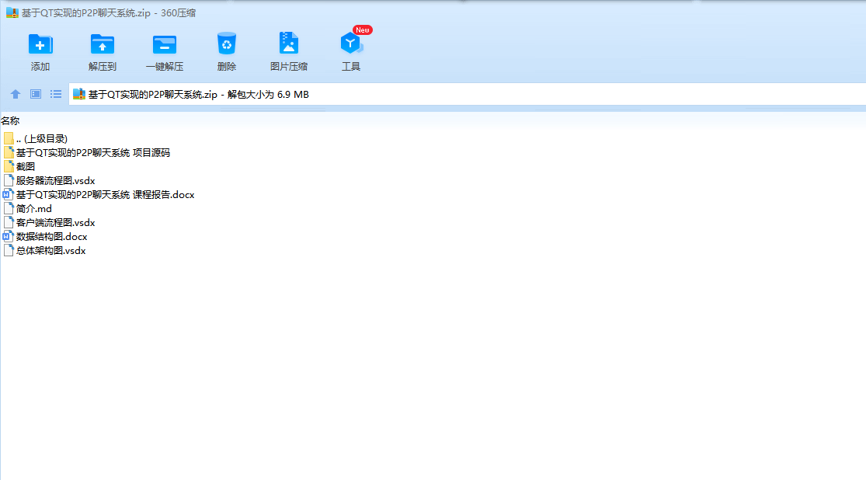Click the 添加 (Add) toolbar icon

(40, 44)
